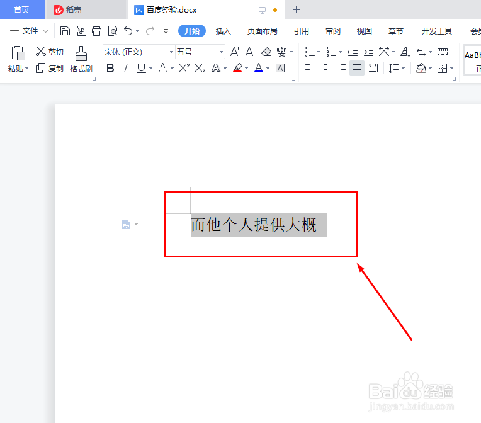Click the AaBb style preview thumbnail
Viewport: 481px width, 423px height.
pos(472,60)
